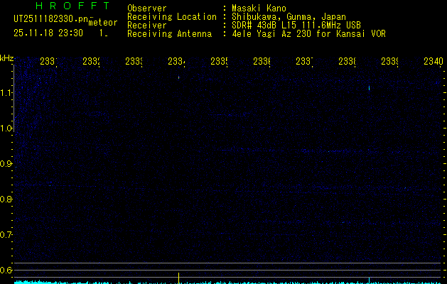
Task: Click the 0.6 kHz frequency axis label
Action: (x=6, y=270)
